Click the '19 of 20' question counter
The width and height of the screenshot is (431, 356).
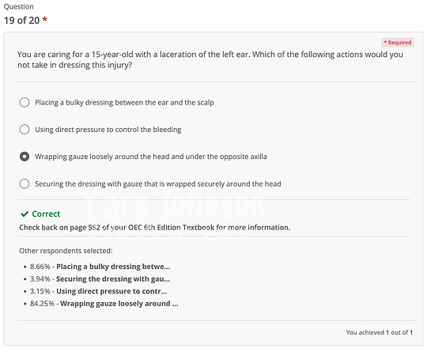pyautogui.click(x=21, y=21)
